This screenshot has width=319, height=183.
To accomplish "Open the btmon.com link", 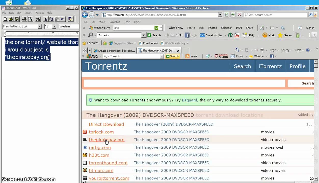I will point(101,171).
